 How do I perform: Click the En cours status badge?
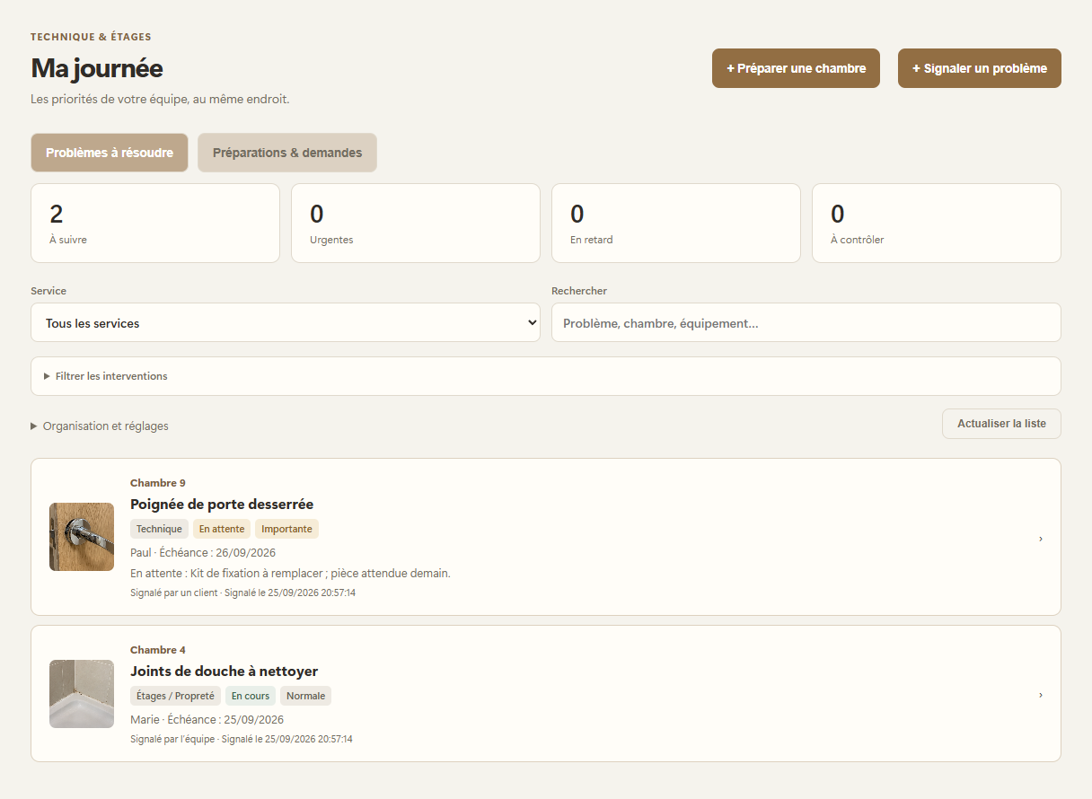(251, 696)
